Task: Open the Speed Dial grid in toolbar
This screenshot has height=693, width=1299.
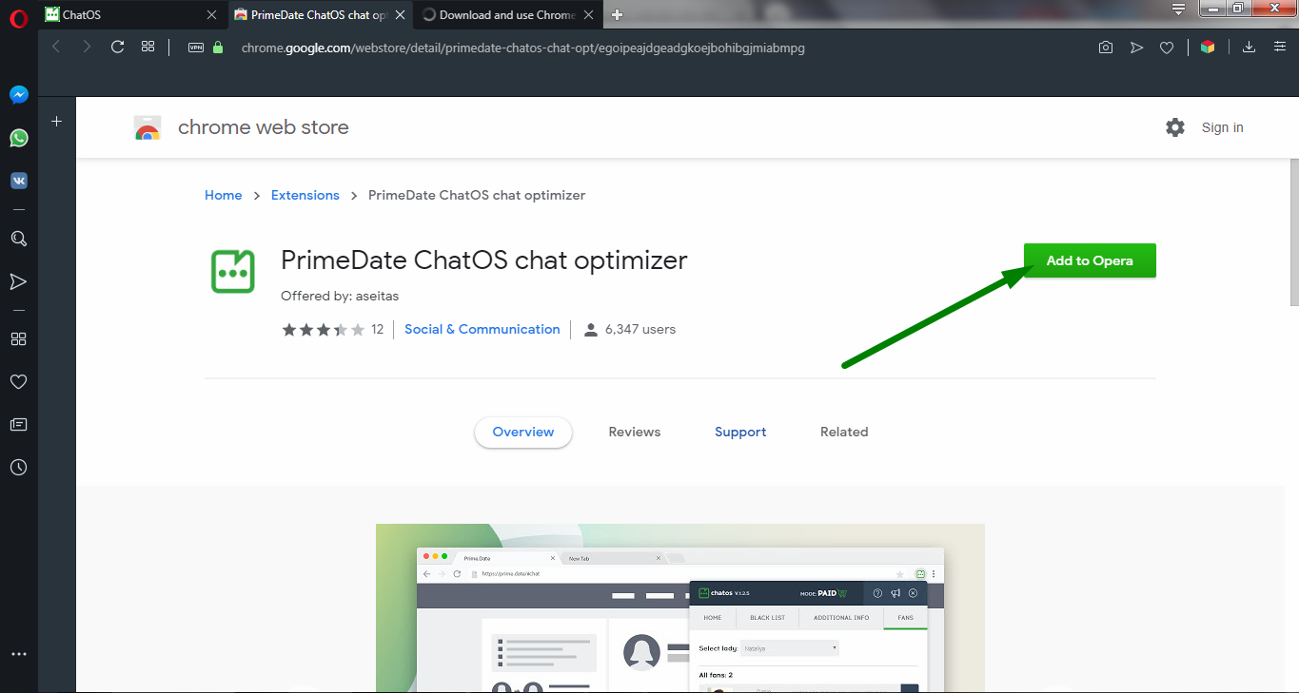Action: pos(148,47)
